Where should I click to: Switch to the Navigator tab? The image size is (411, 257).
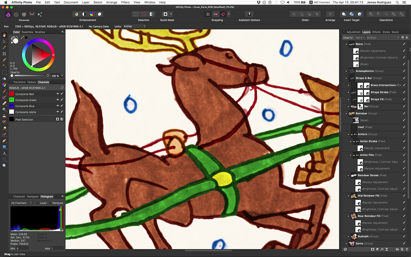33,197
